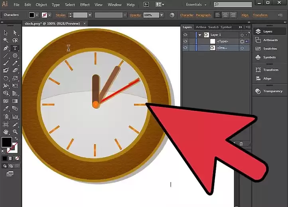Toggle visibility of the <Ima...> sublayer

(185, 47)
